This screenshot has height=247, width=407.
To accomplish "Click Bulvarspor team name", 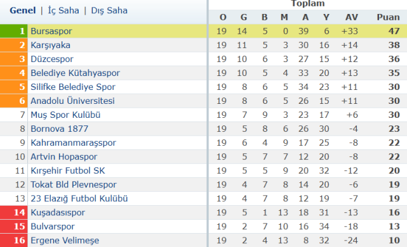I will (x=53, y=227).
